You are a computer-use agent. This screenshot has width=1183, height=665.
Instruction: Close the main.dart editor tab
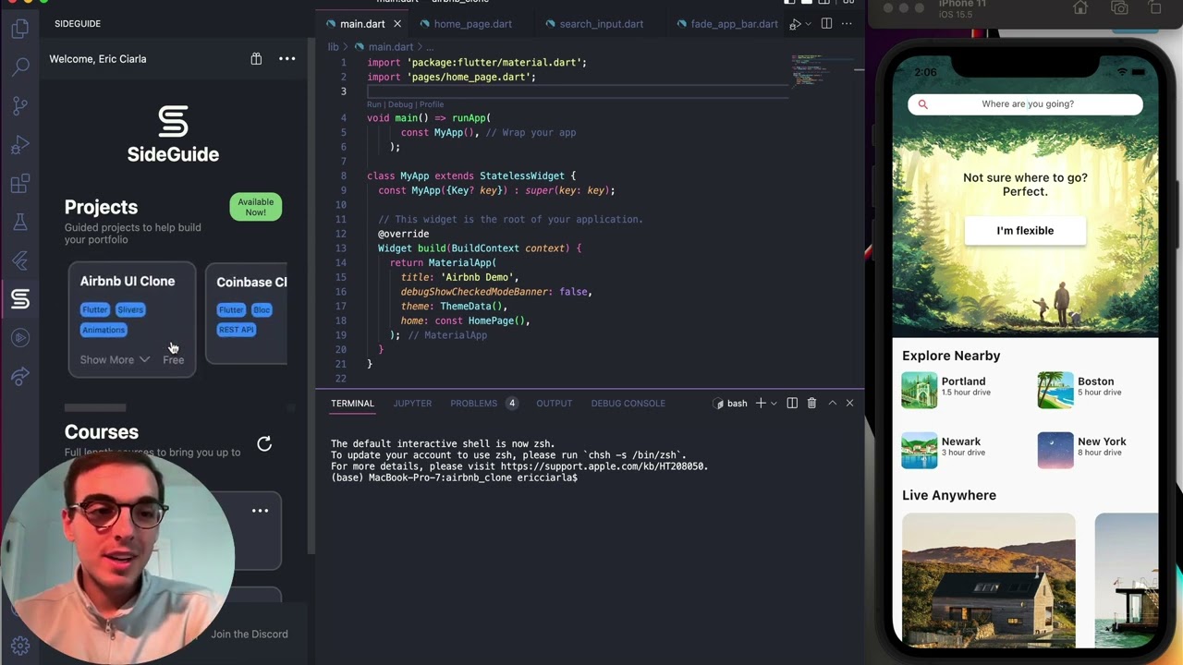[x=397, y=24]
